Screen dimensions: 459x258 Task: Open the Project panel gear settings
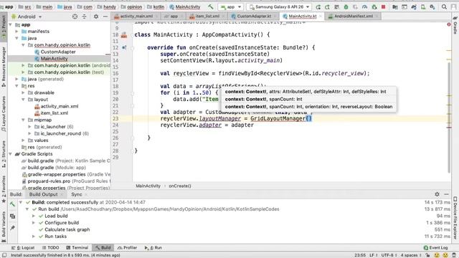click(96, 16)
